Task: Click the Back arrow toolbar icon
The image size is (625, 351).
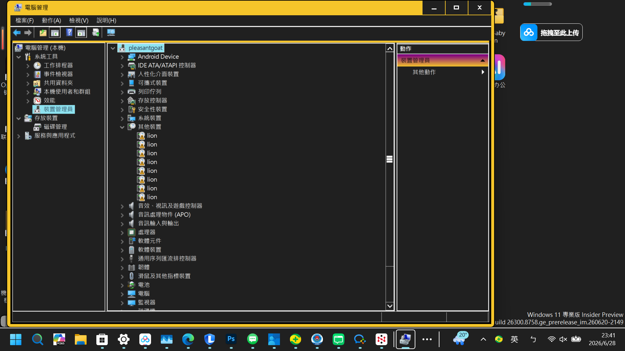Action: 17,32
